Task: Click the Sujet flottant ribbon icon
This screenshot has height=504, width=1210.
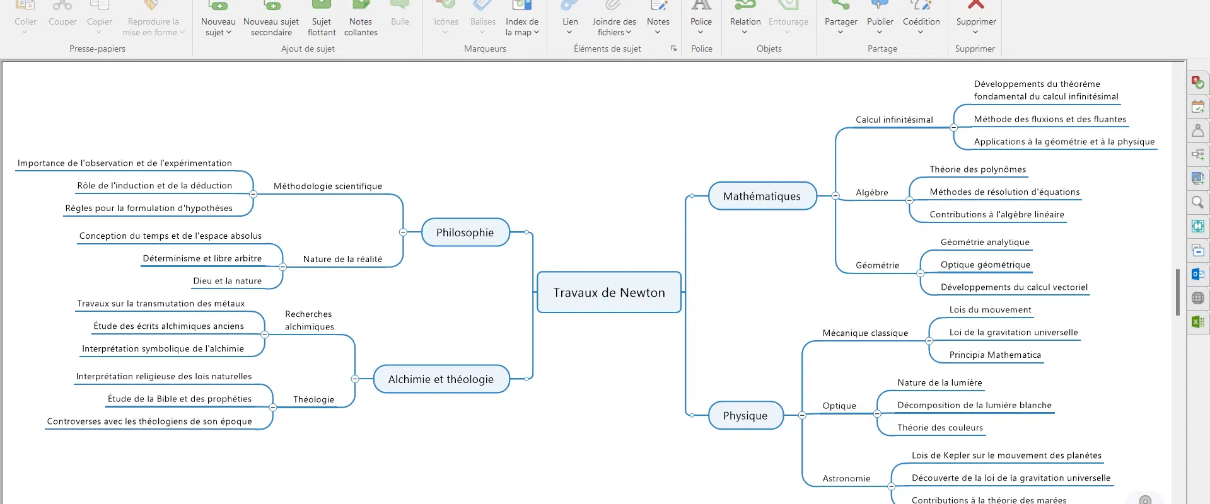Action: pyautogui.click(x=322, y=6)
